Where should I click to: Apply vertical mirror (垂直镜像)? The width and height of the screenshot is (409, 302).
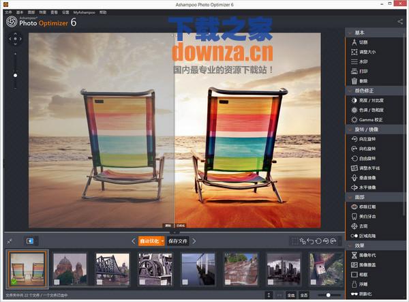coord(363,178)
